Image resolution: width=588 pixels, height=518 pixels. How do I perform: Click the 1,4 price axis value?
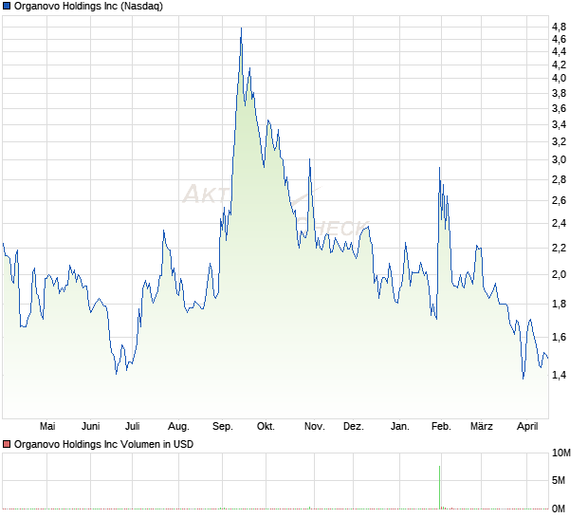tap(559, 375)
